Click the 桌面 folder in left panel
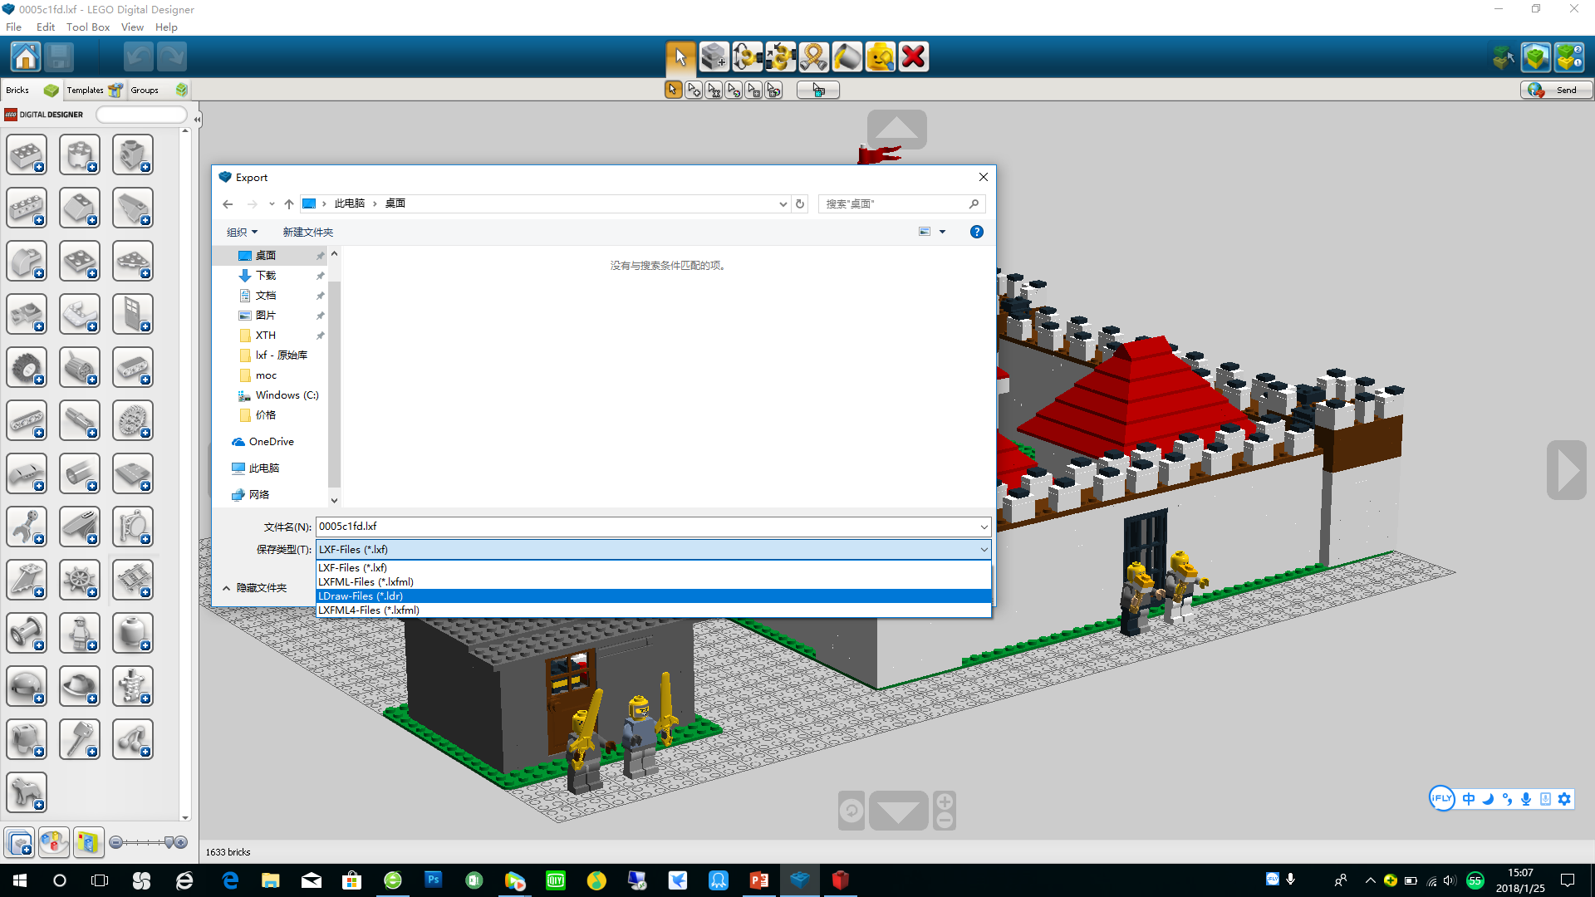 [x=266, y=254]
